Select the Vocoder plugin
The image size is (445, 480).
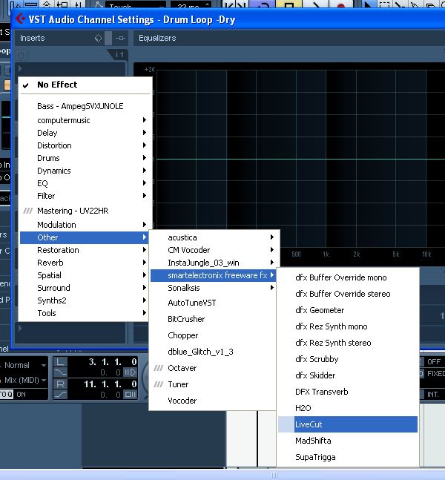tap(214, 401)
